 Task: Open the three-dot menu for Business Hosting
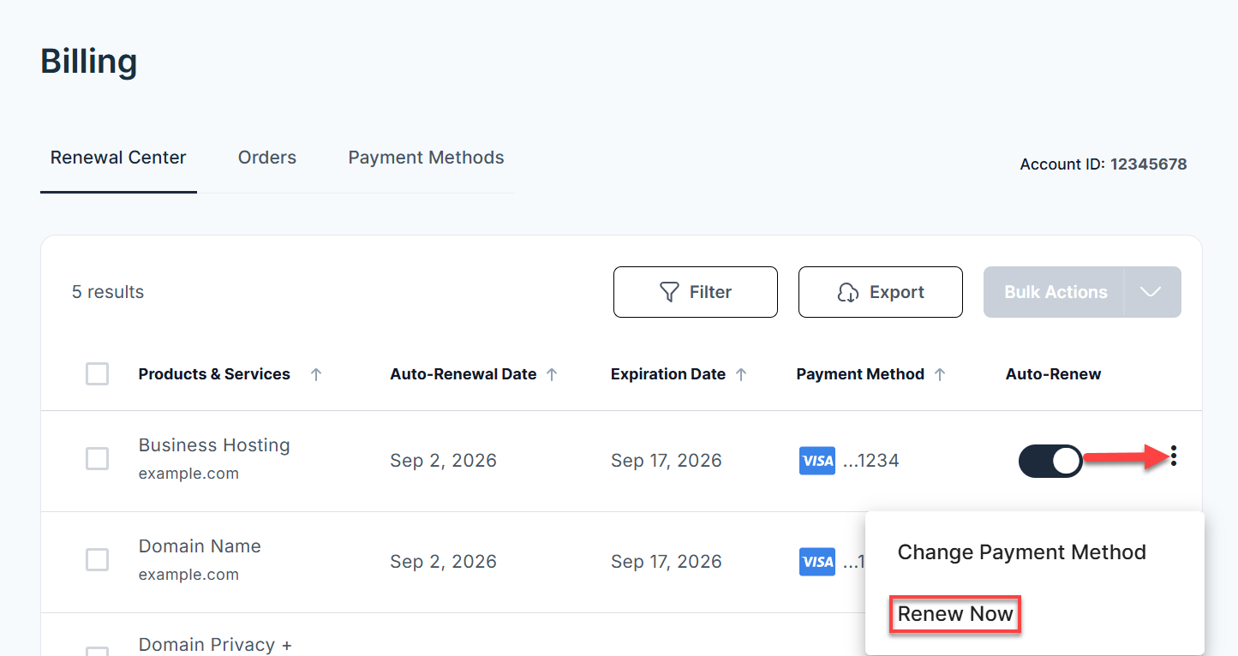1172,456
